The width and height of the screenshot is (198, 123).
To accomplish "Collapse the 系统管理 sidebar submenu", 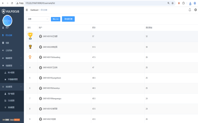I will point(12,87).
